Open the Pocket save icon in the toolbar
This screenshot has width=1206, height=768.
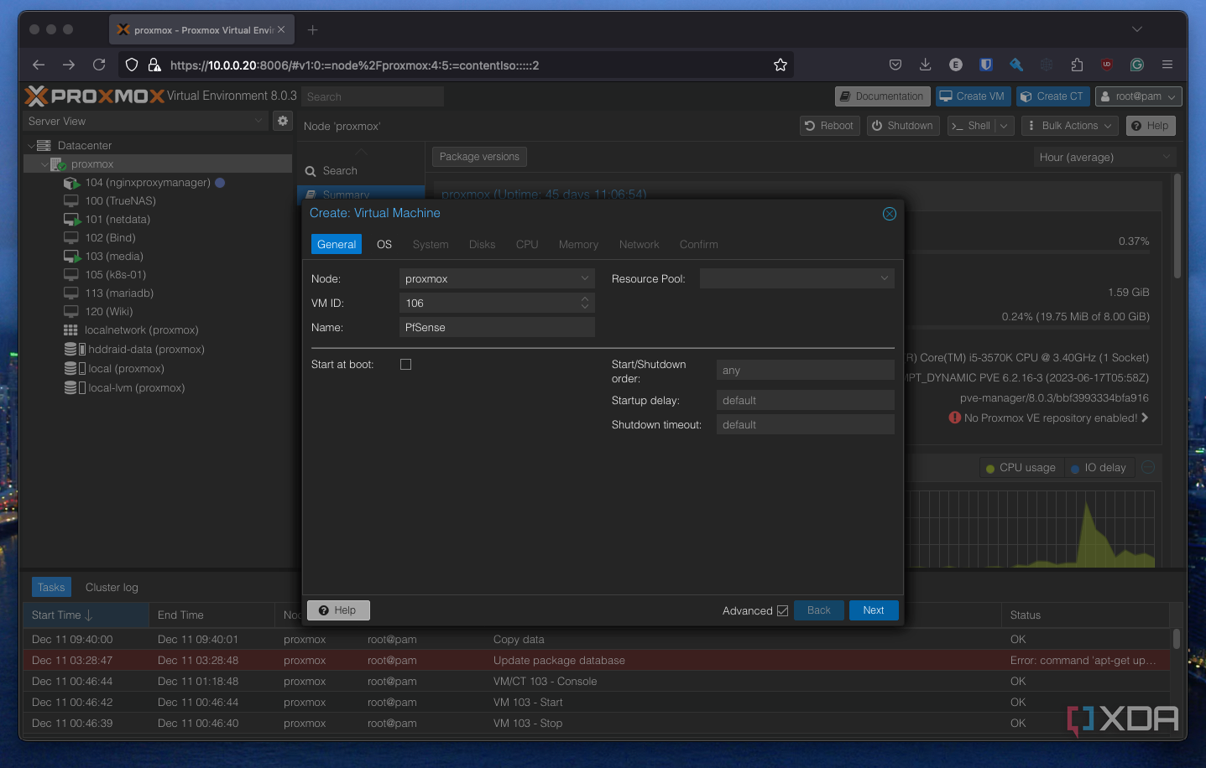[895, 65]
